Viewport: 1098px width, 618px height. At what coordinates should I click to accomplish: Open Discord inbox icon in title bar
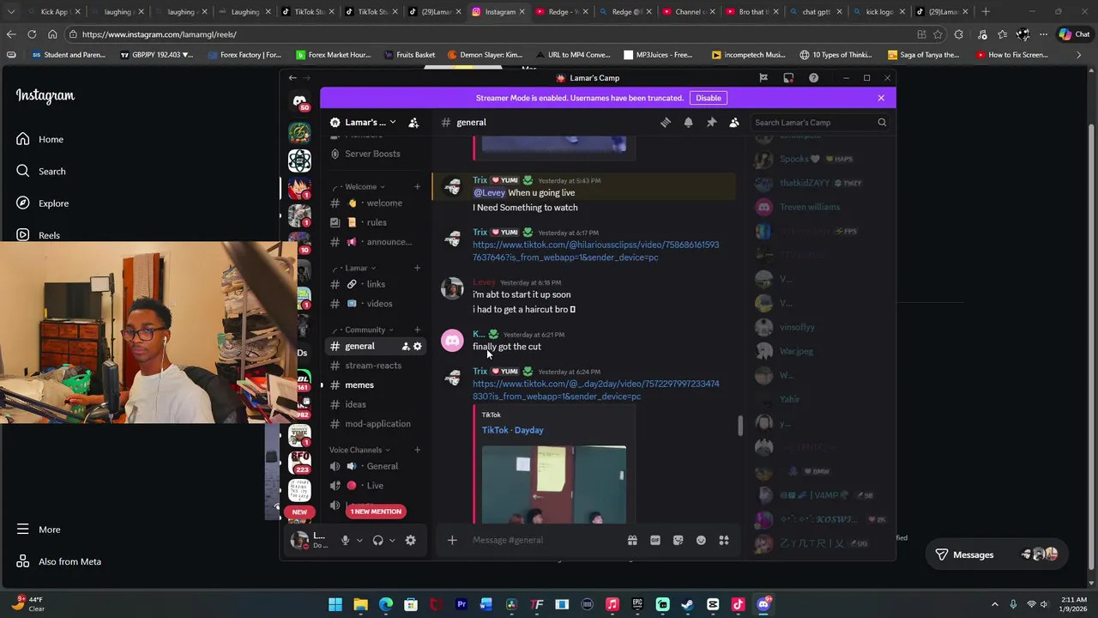[x=788, y=78]
